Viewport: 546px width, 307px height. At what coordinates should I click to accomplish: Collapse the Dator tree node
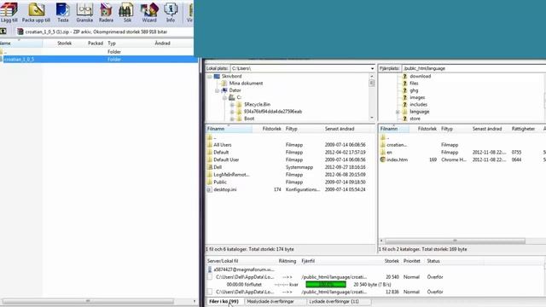(217, 90)
